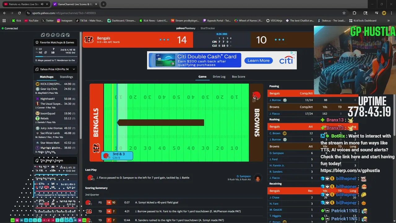Image resolution: width=396 pixels, height=223 pixels.
Task: Click Learn More on Citi ad
Action: (258, 60)
